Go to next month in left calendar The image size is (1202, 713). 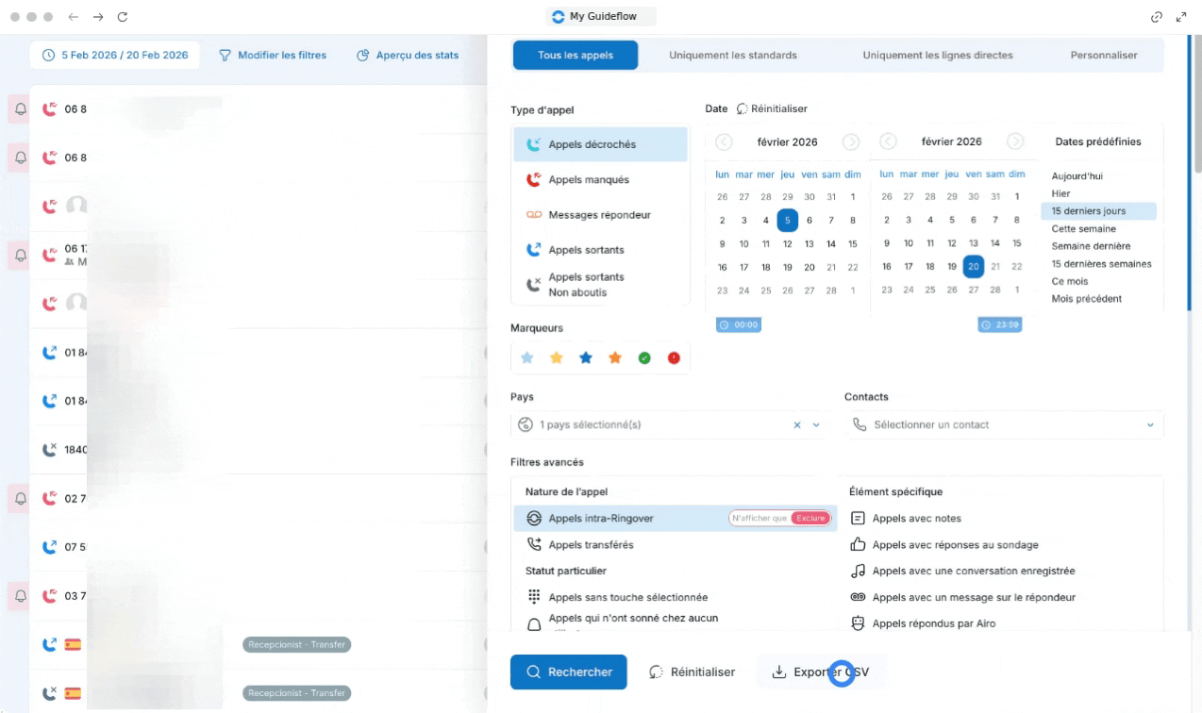tap(850, 142)
